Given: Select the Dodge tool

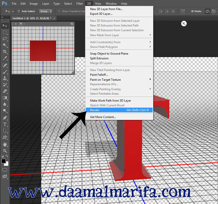Looking at the screenshot, I should click(5, 111).
